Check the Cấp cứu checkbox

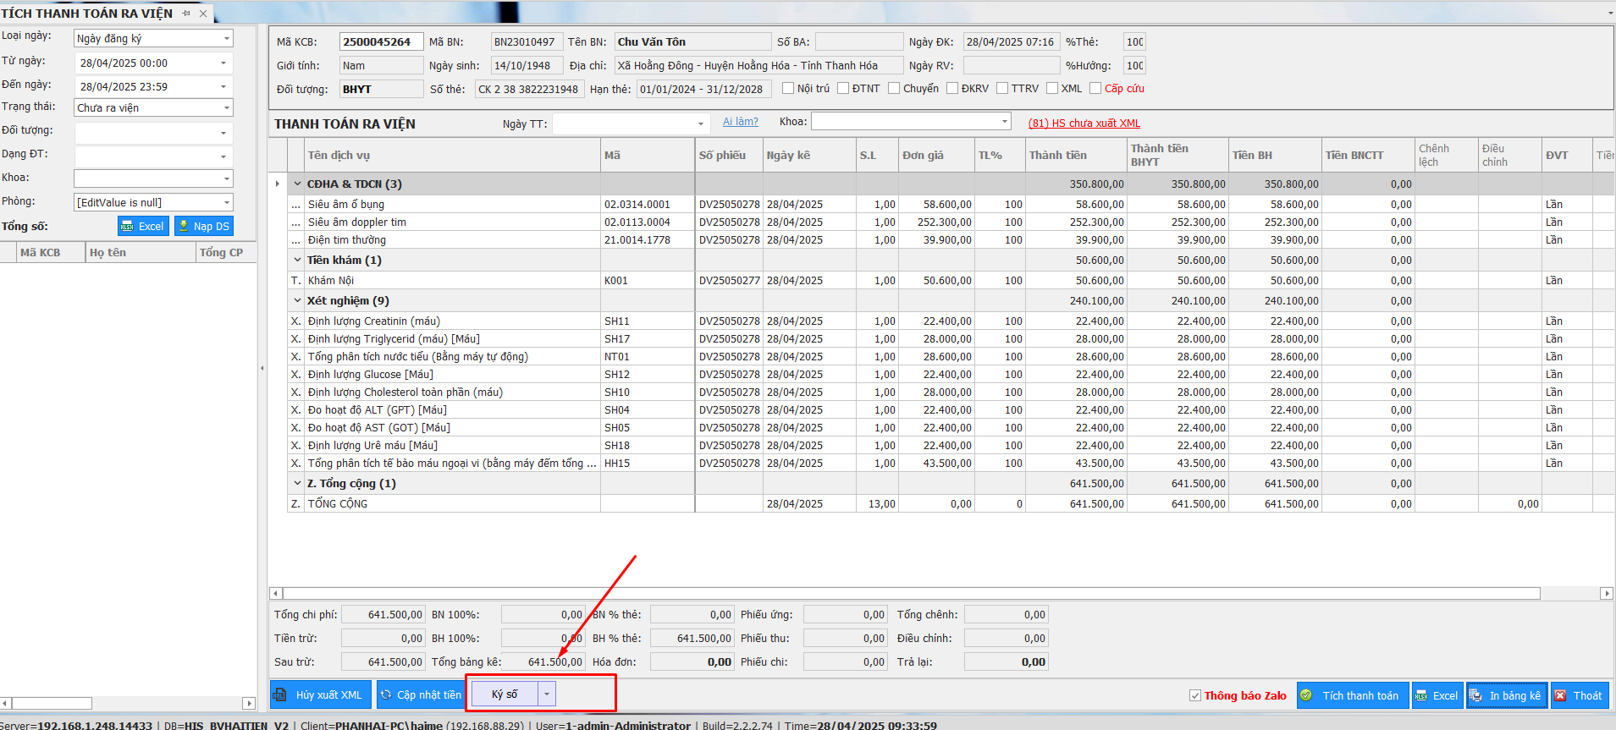pos(1095,89)
